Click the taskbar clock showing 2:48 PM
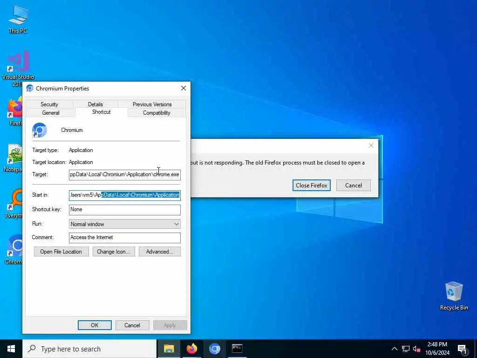This screenshot has width=477, height=358. point(437,349)
